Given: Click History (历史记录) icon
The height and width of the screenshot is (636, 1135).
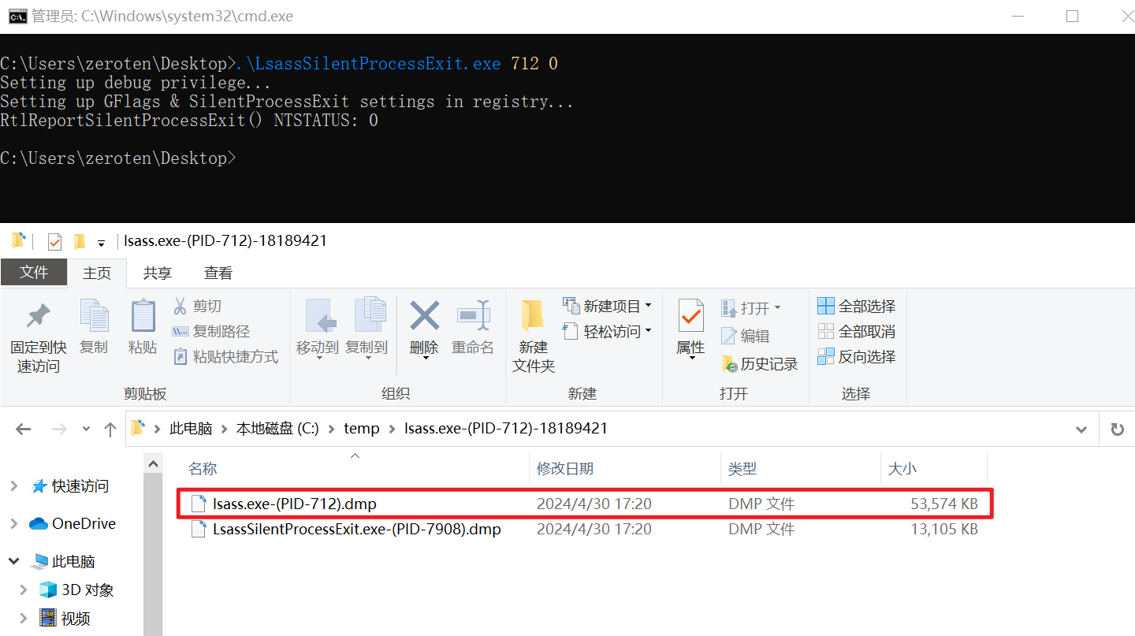Looking at the screenshot, I should (729, 363).
